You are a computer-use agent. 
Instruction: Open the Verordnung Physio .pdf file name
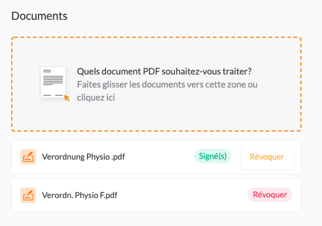click(83, 157)
